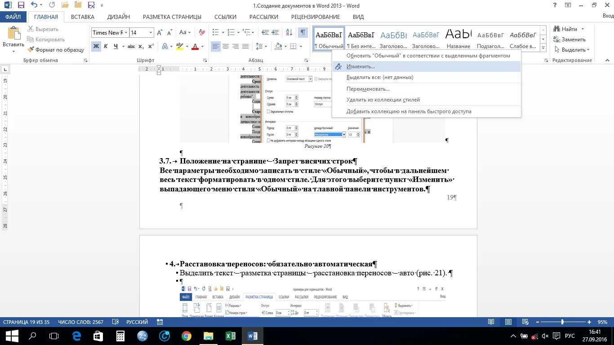Screen dimensions: 614x345
Task: Apply strikethrough (abc) formatting
Action: coord(131,46)
